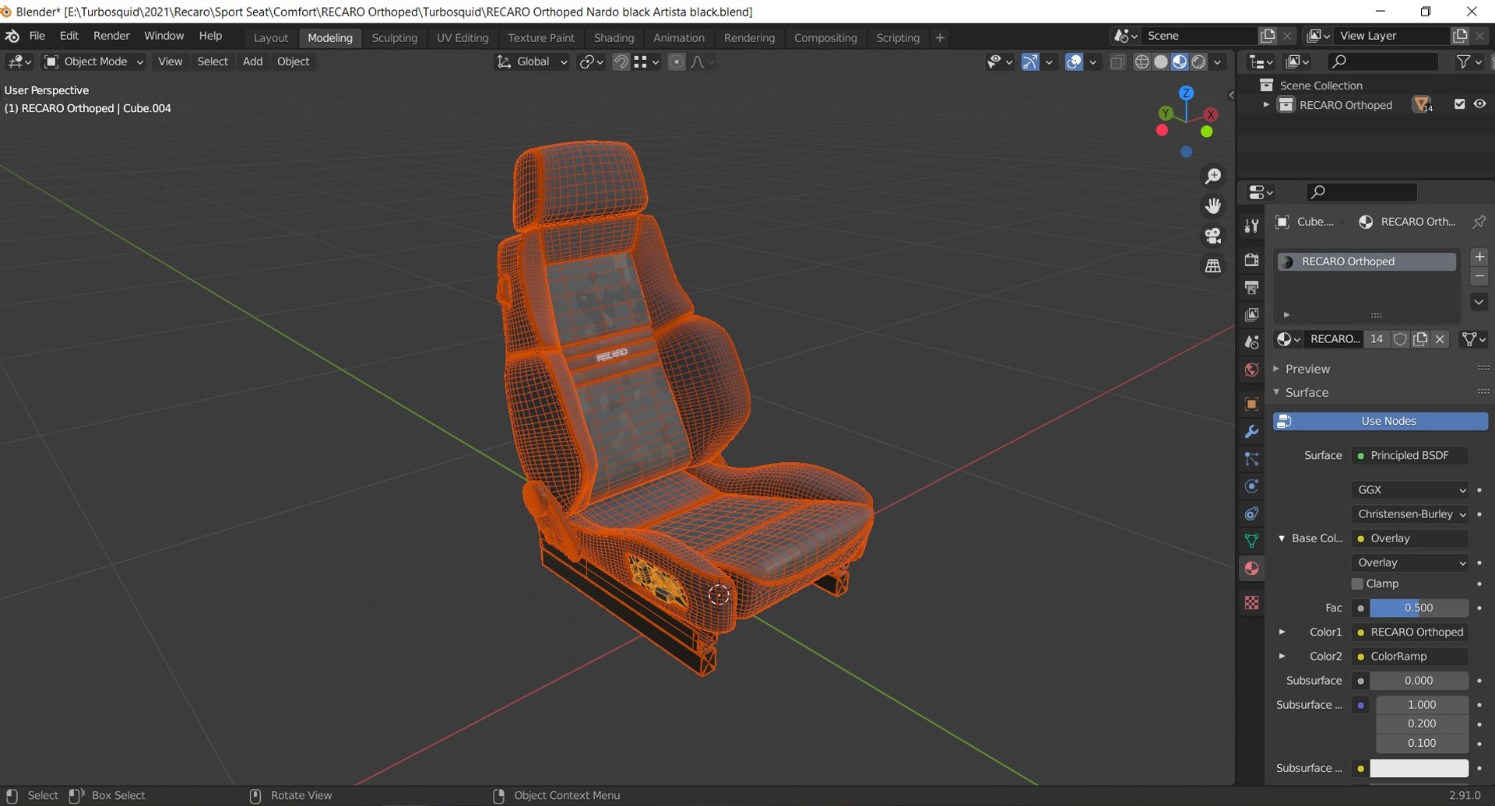The image size is (1495, 806).
Task: Open the Add menu in viewport header
Action: (252, 61)
